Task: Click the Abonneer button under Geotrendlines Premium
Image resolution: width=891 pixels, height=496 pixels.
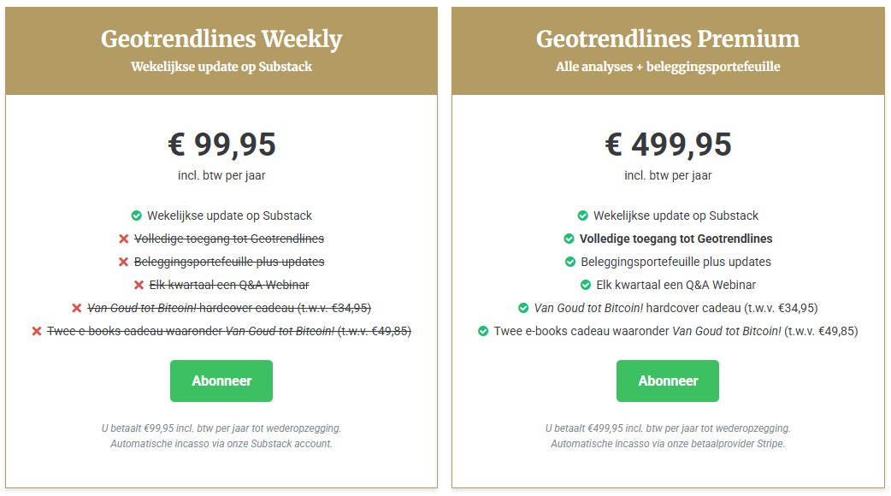Action: coord(668,381)
